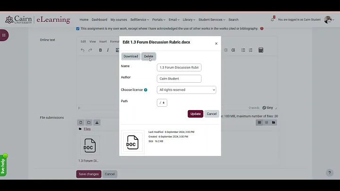This screenshot has height=191, width=340.
Task: Click the '0 words' counter
Action: click(x=254, y=108)
